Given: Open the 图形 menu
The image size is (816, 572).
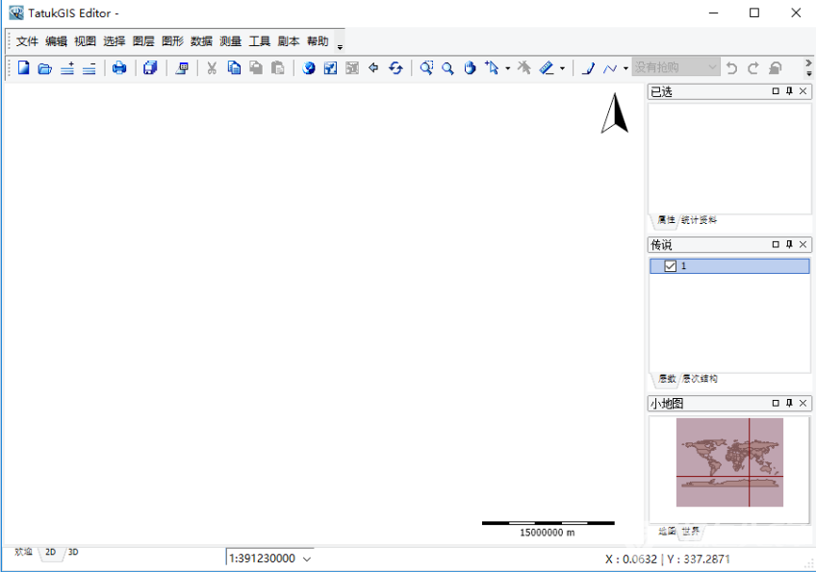Looking at the screenshot, I should click(173, 41).
